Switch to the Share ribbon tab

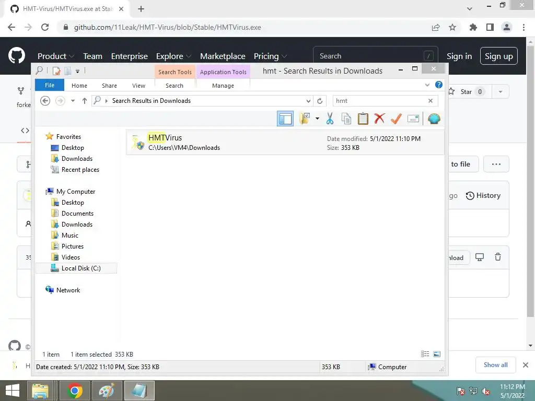pyautogui.click(x=109, y=86)
